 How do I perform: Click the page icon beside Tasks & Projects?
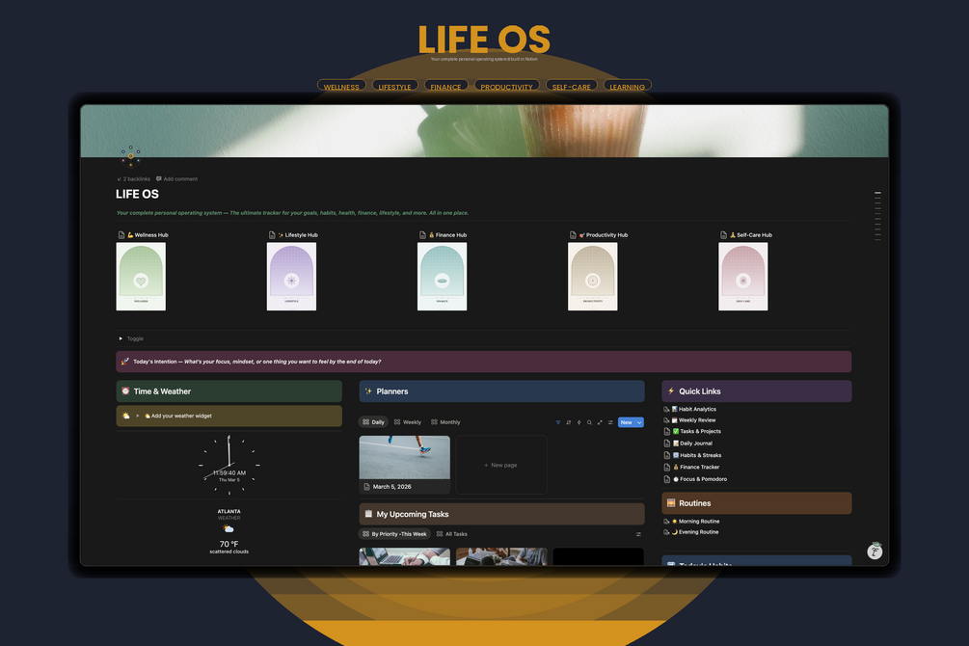click(x=667, y=432)
